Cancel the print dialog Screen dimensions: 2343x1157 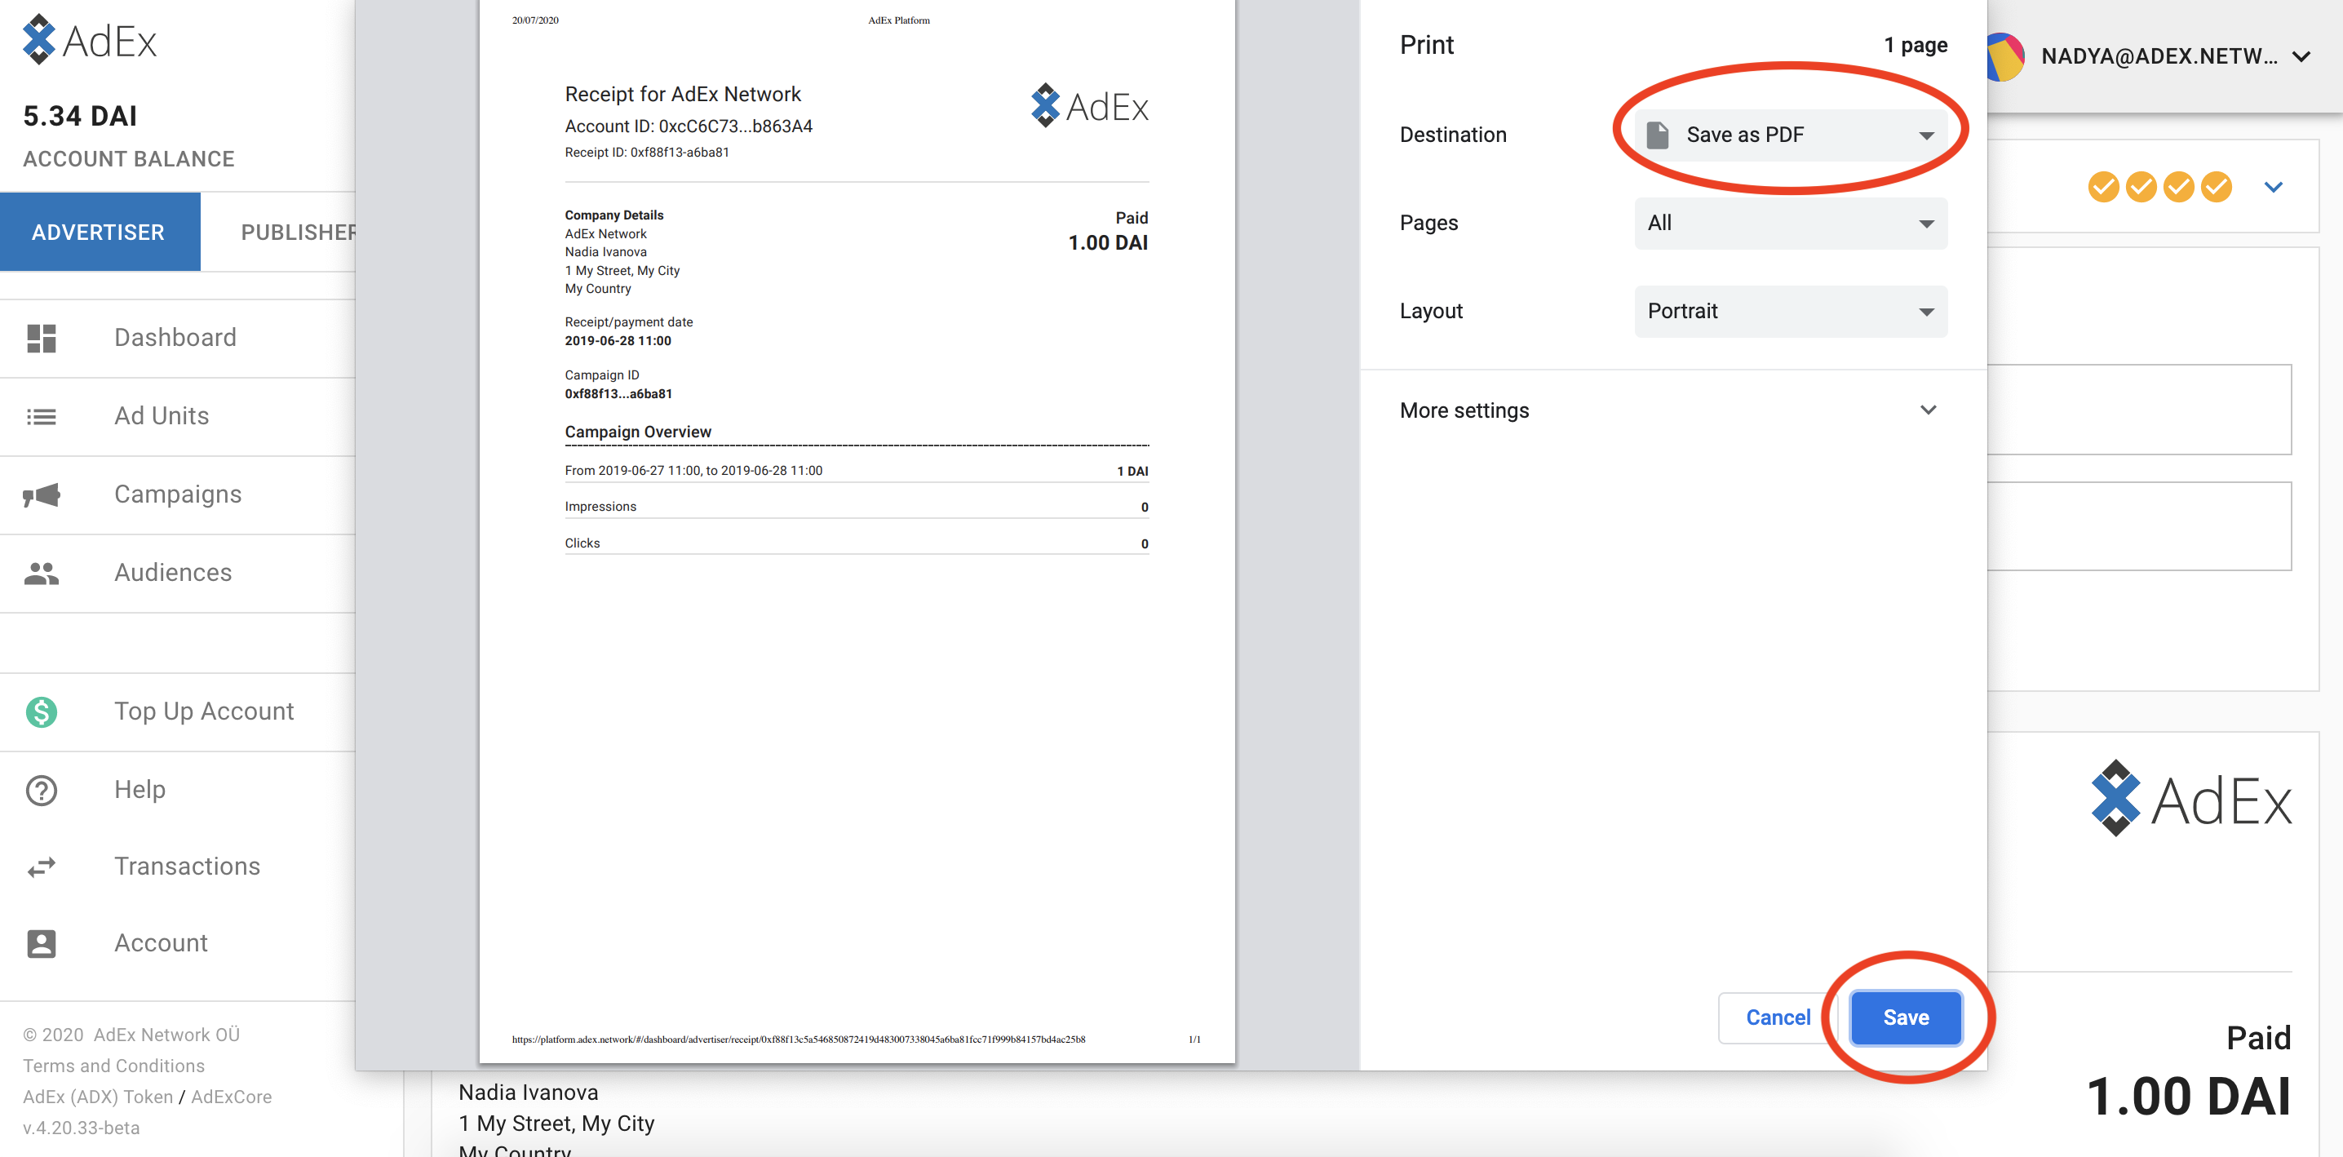1778,1017
